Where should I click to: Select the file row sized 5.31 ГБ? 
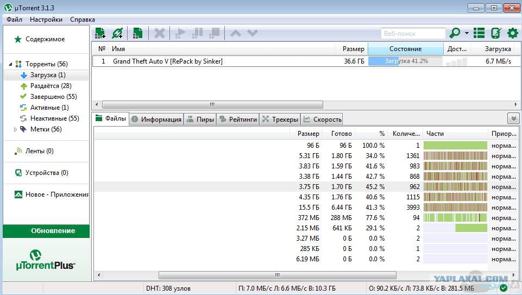coord(306,156)
